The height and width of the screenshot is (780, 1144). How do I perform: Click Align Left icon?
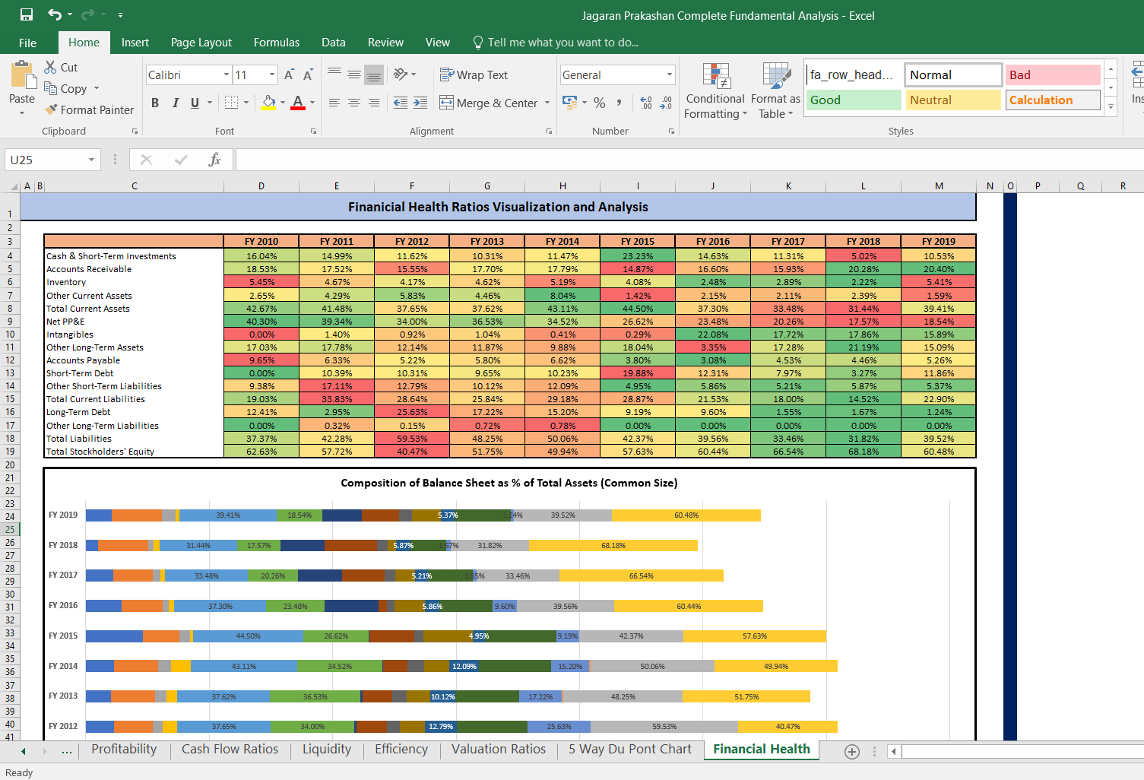[x=334, y=103]
